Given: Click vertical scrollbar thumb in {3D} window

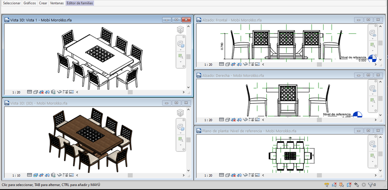Looking at the screenshot, I should (188, 140).
